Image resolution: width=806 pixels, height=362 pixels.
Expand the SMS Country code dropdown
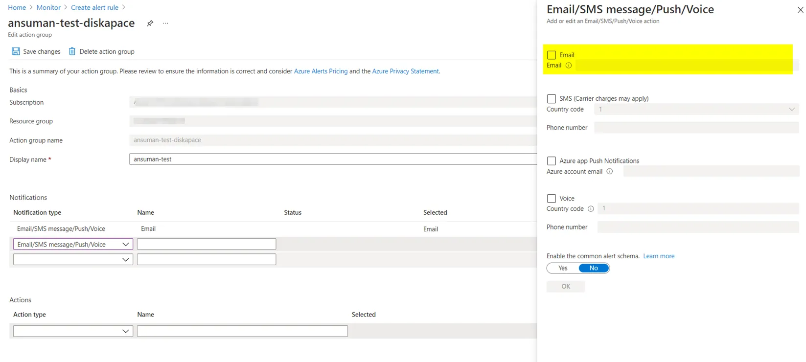791,110
